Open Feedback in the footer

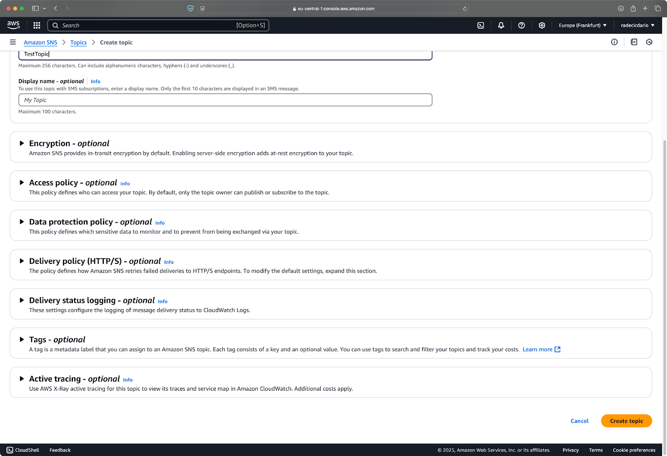coord(60,450)
